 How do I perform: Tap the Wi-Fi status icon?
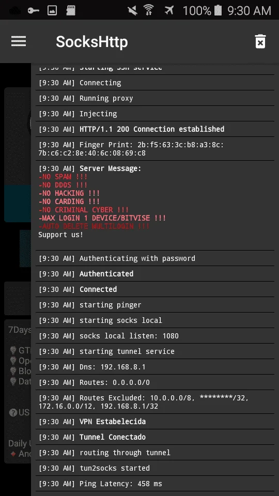coord(148,11)
